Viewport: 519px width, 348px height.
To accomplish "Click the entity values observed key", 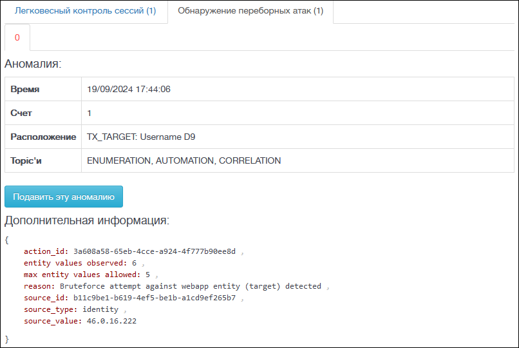I will pos(75,263).
